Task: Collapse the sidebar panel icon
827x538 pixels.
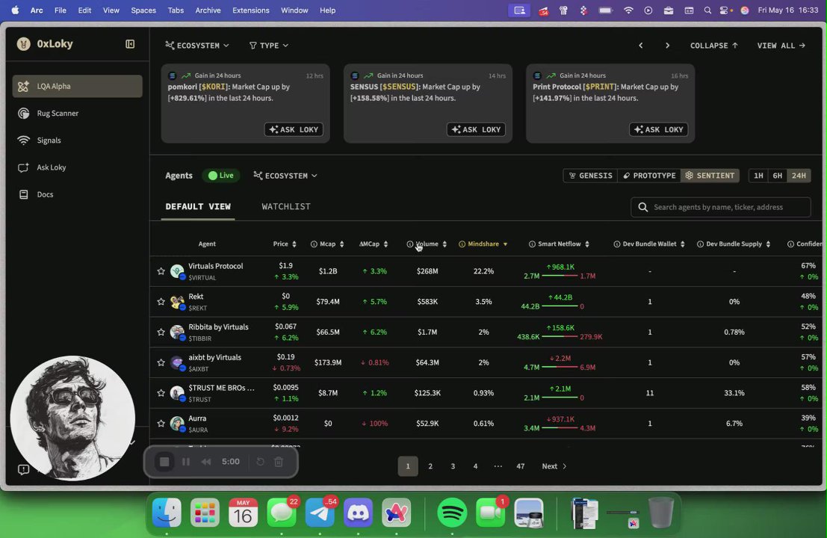Action: point(130,44)
